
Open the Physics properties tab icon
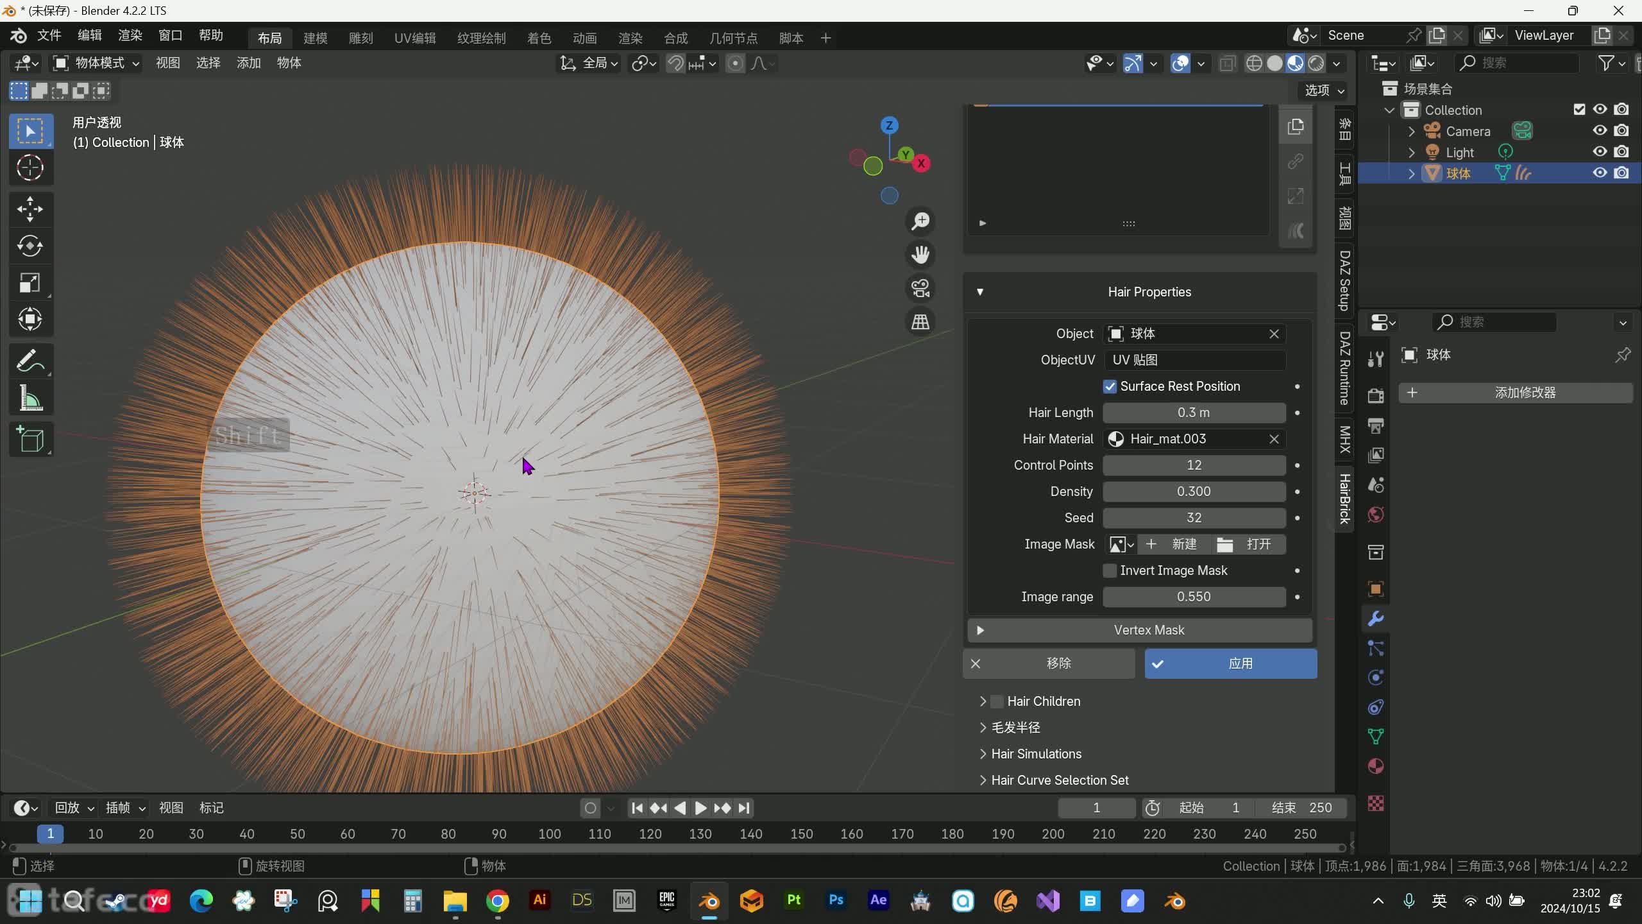point(1375,678)
